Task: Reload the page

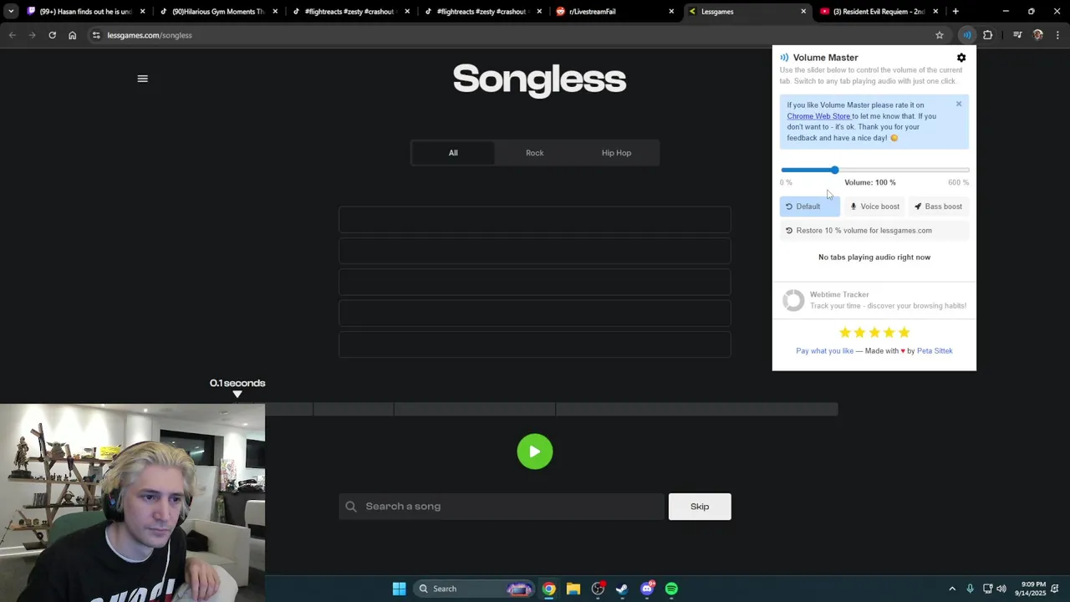Action: (x=52, y=35)
